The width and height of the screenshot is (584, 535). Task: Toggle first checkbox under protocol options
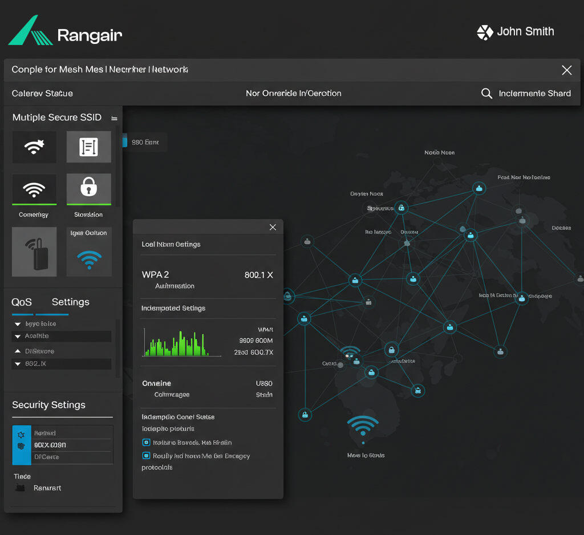pos(146,443)
